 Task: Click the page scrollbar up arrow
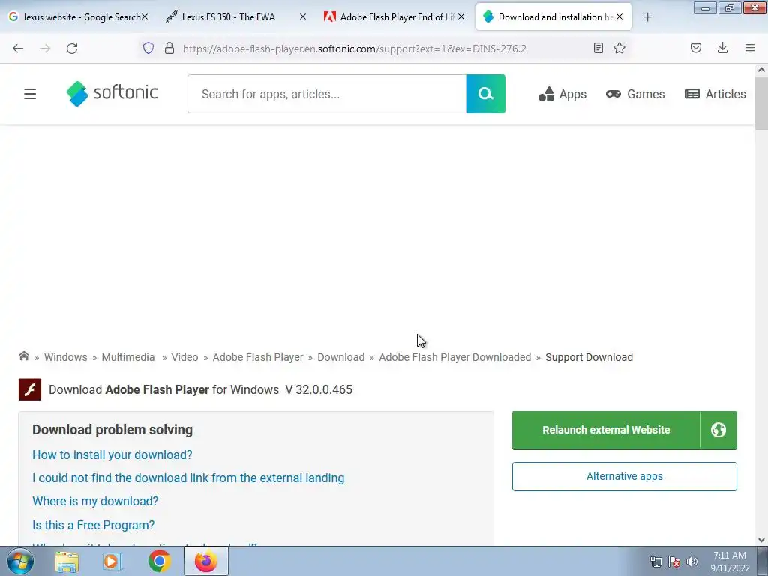(761, 70)
